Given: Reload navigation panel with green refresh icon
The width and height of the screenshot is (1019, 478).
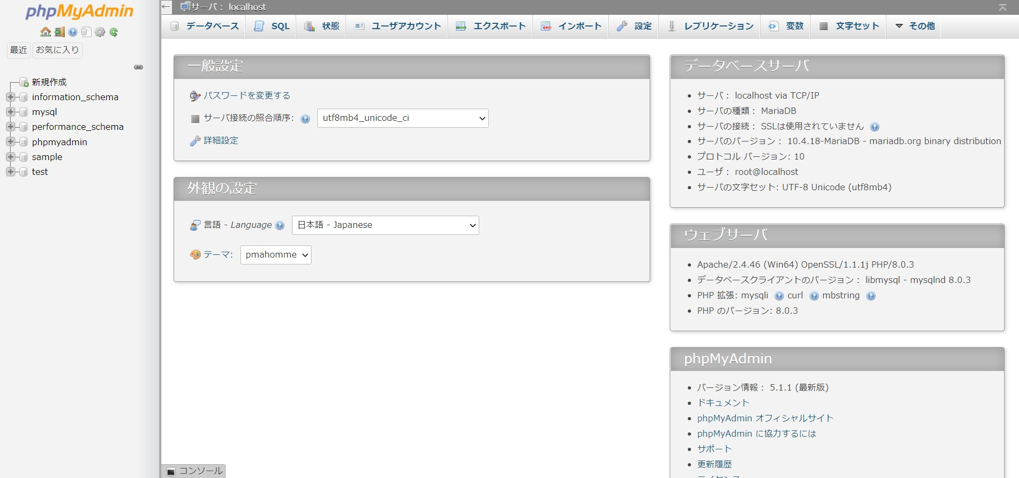Looking at the screenshot, I should tap(114, 32).
